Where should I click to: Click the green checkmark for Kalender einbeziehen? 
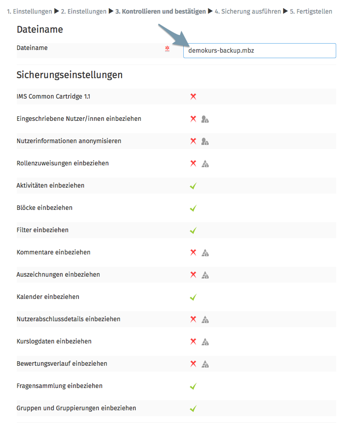[193, 297]
